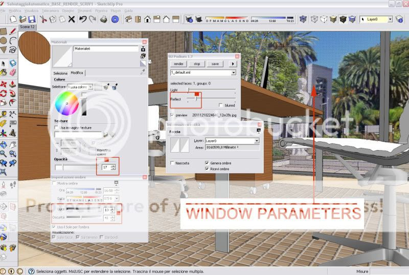409x275 pixels.
Task: Choose the Select arrow tool
Action: 4,64
